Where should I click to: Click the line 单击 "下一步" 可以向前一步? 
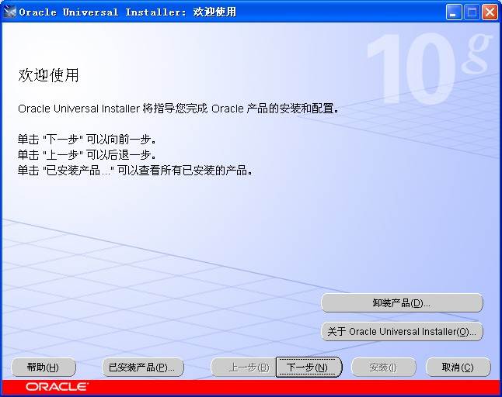tap(87, 140)
